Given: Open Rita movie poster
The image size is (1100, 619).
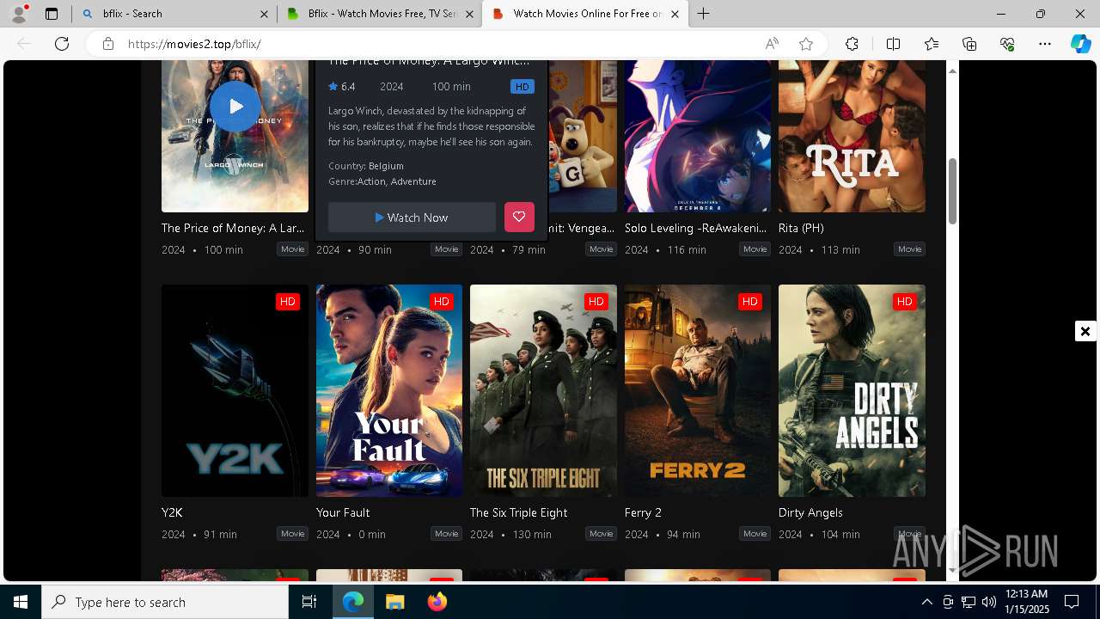Looking at the screenshot, I should tap(852, 136).
